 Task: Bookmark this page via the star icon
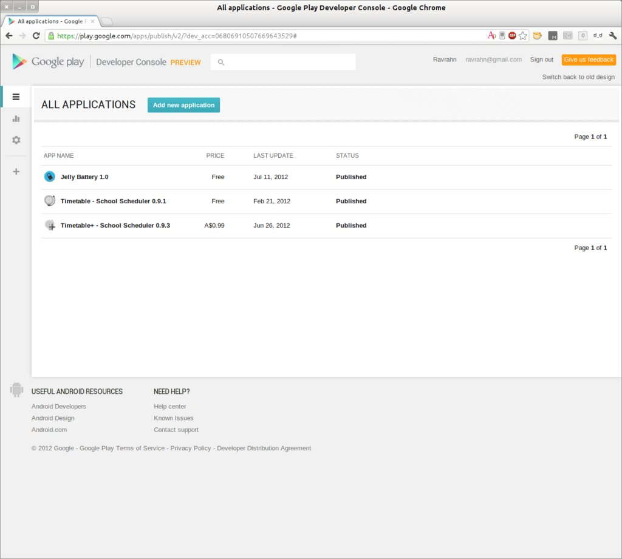coord(522,35)
